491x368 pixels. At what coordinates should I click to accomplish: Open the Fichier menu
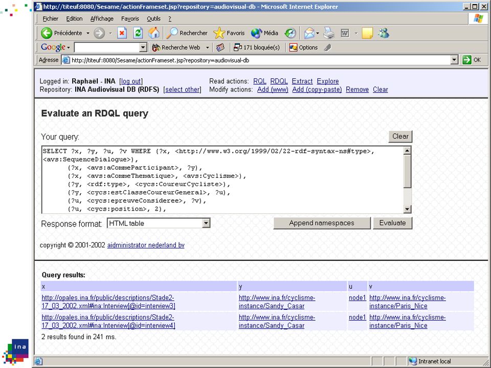[50, 19]
